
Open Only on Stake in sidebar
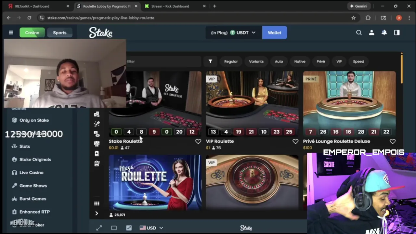click(34, 120)
